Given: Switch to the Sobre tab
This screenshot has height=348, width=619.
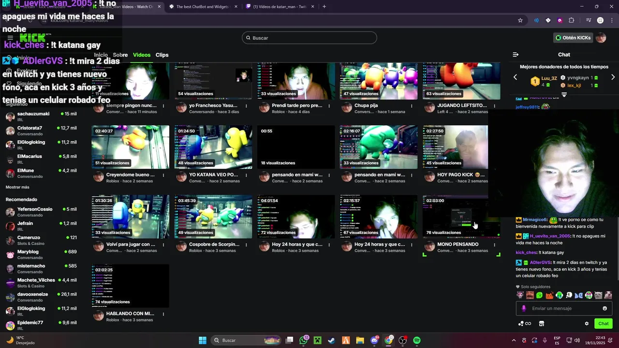Looking at the screenshot, I should [x=120, y=55].
